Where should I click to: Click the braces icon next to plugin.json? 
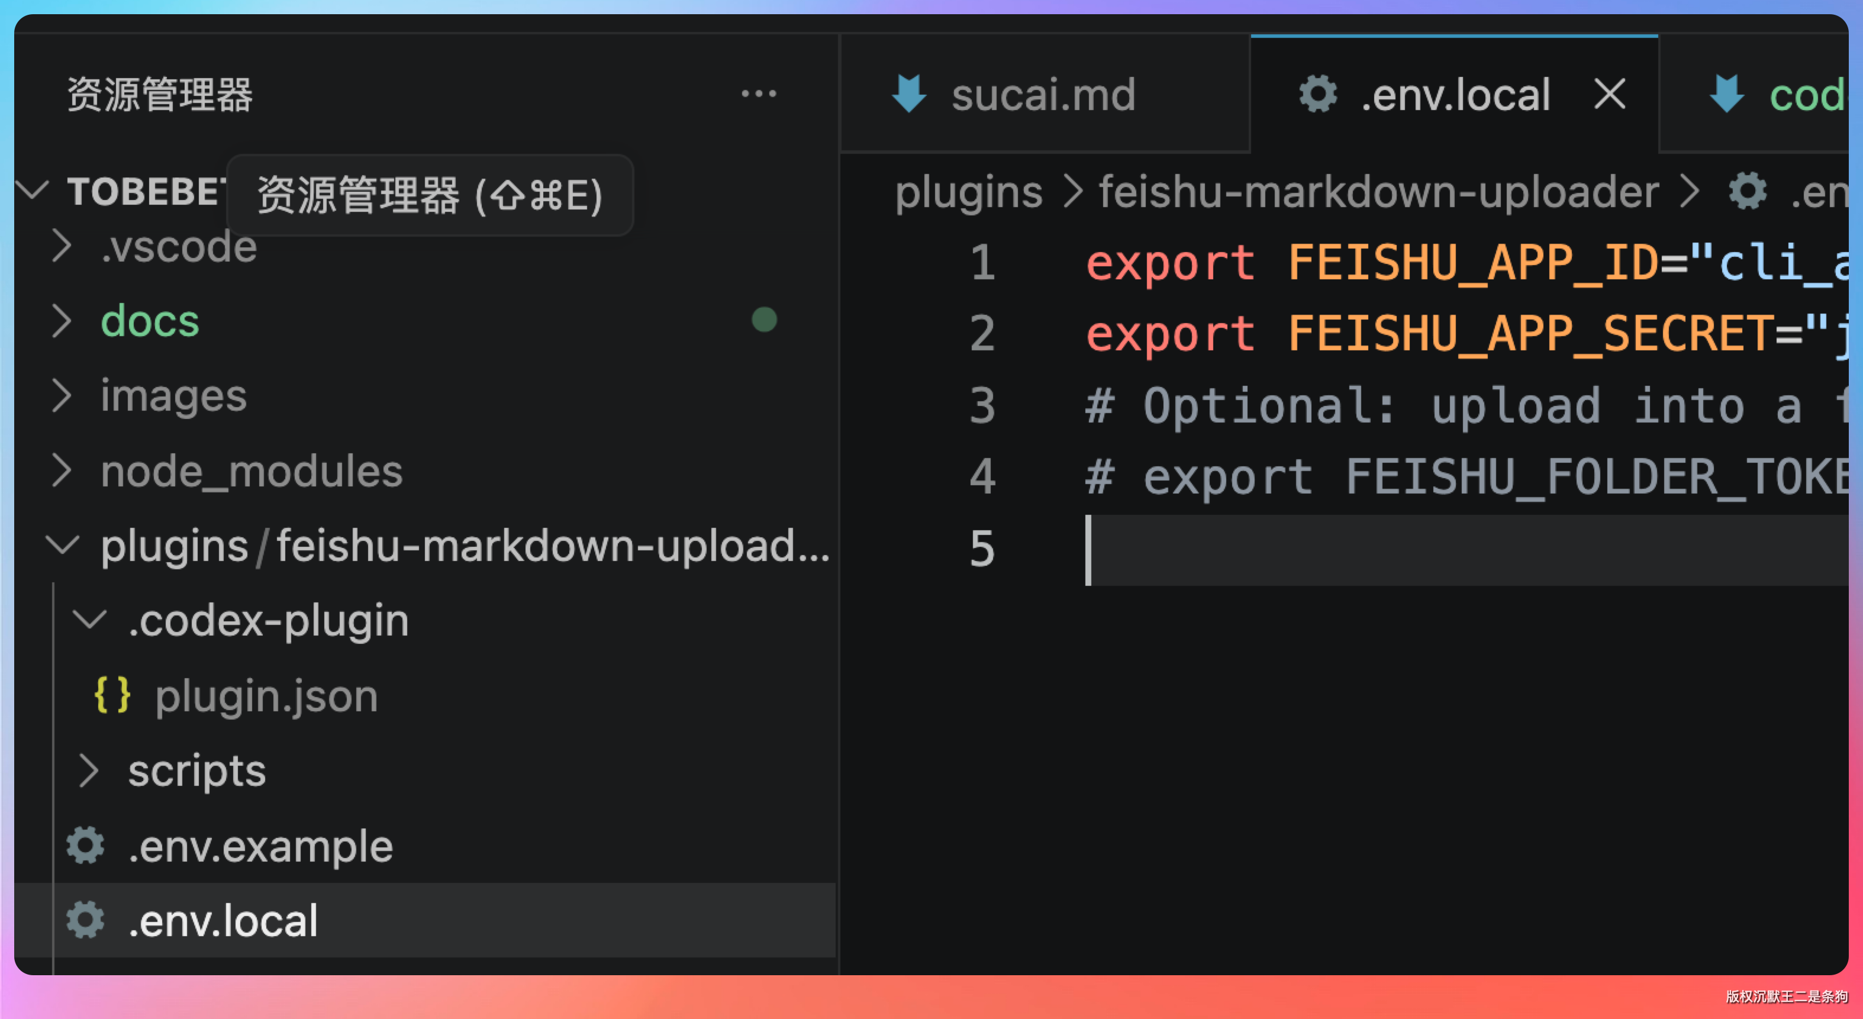[112, 696]
